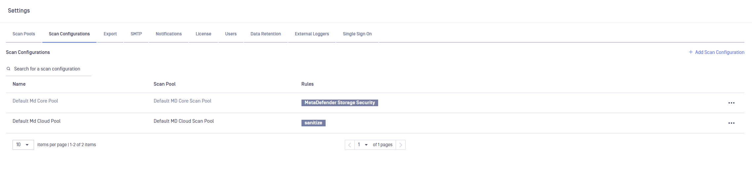This screenshot has height=172, width=752.
Task: Go to the Notifications tab
Action: pos(169,34)
